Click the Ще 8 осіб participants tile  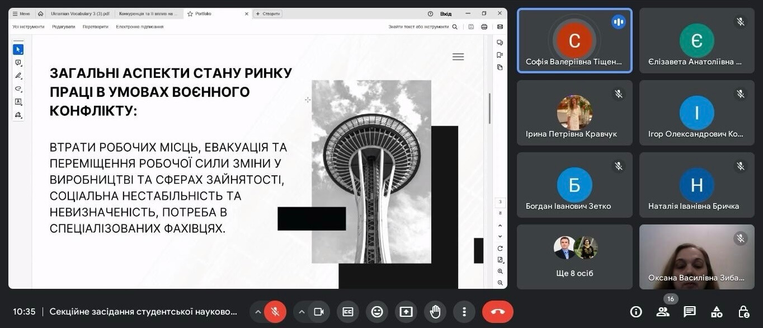[x=574, y=257]
